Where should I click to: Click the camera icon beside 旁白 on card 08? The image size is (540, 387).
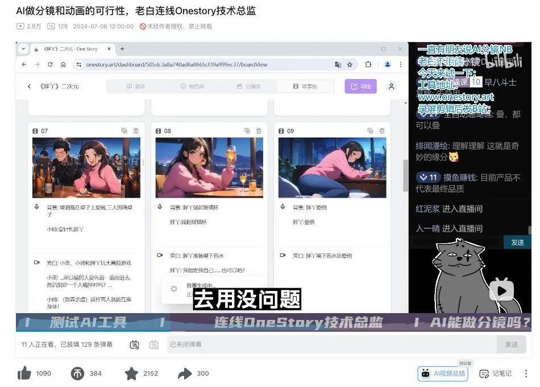pos(159,255)
